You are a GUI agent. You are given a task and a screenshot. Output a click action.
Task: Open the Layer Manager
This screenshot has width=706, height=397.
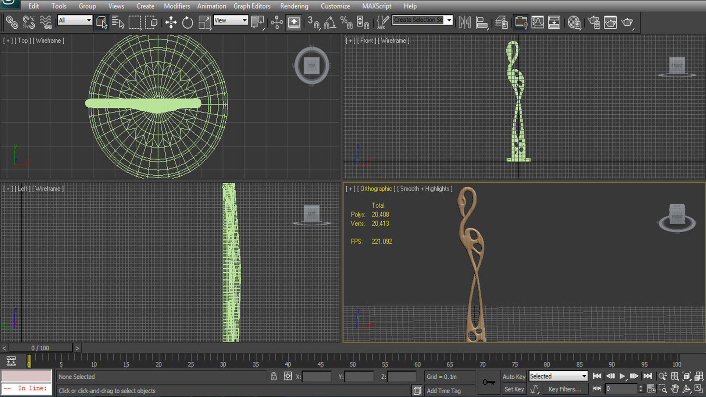point(502,22)
